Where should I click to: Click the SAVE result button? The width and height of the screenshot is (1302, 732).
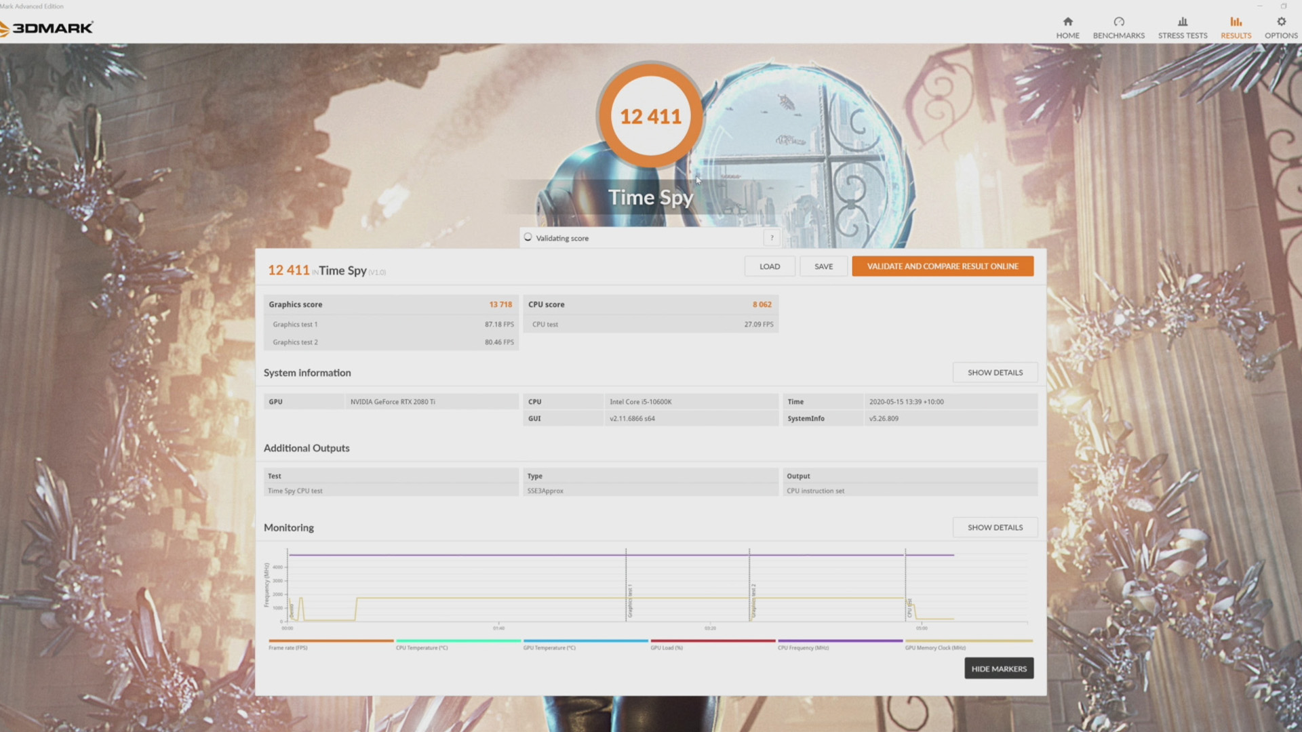tap(822, 266)
